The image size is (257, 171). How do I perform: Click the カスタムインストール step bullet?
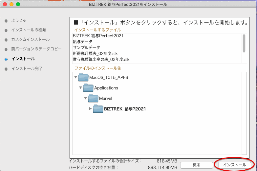click(6, 40)
